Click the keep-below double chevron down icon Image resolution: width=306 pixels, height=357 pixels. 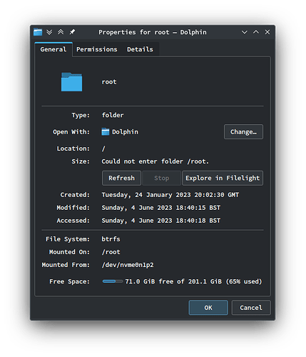pos(49,32)
